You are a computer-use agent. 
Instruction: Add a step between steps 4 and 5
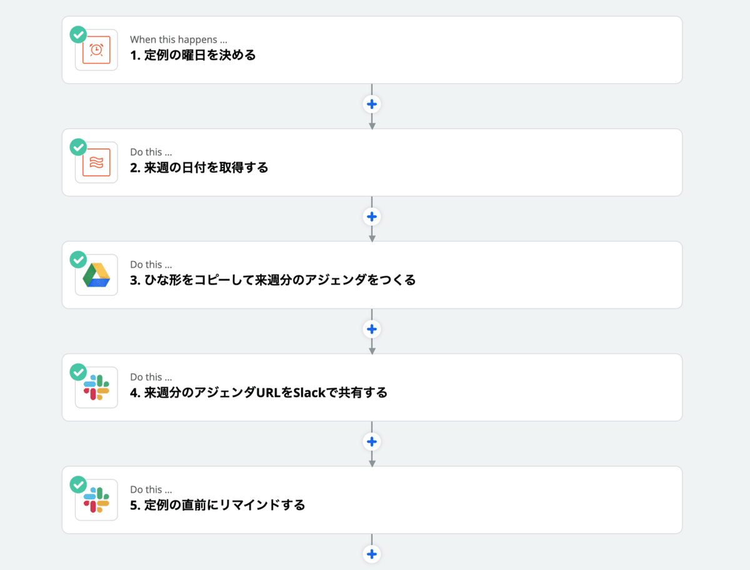click(x=372, y=442)
